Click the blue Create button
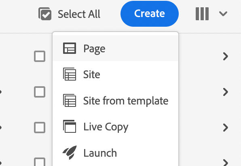The image size is (241, 166). click(150, 14)
